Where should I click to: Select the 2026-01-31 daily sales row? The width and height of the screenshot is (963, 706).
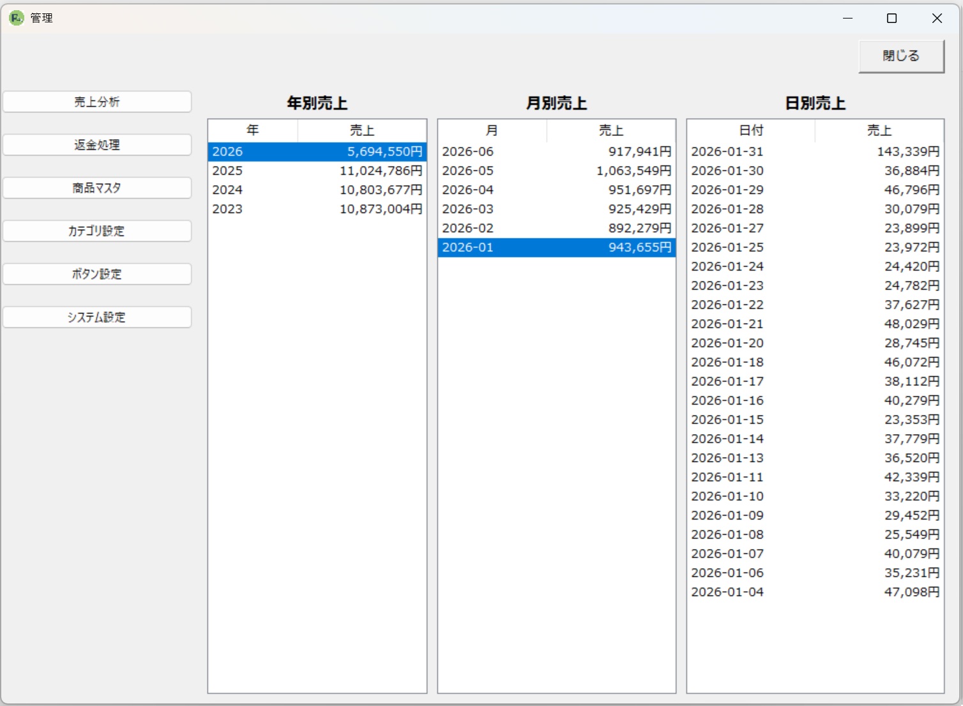tap(814, 152)
